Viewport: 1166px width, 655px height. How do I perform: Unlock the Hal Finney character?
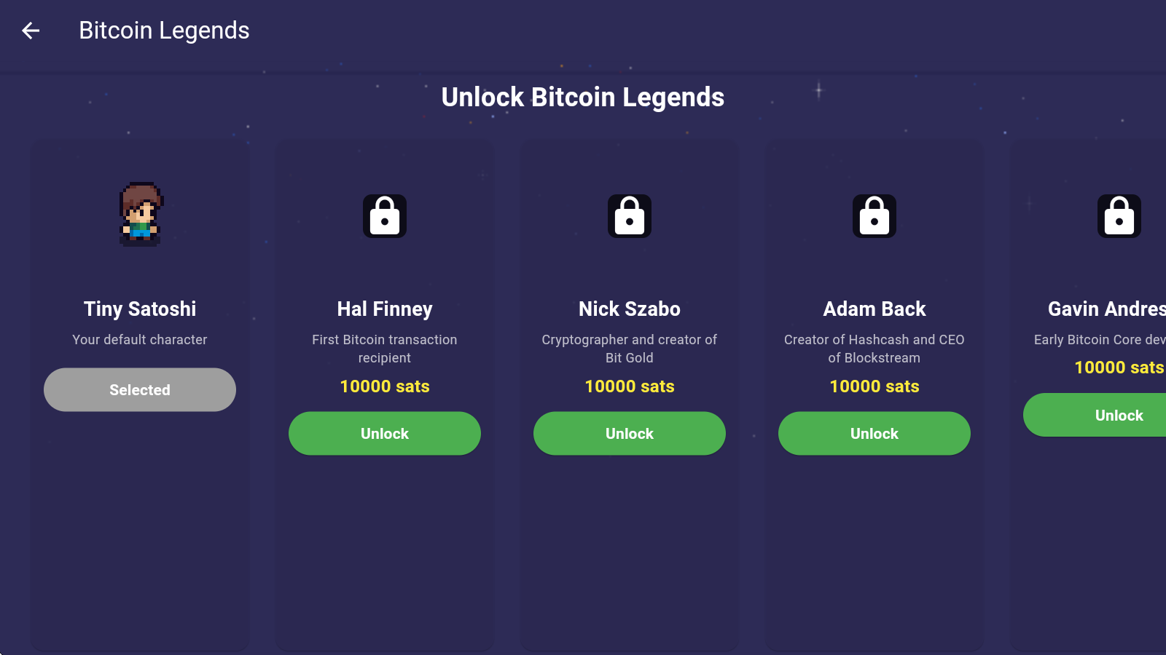385,434
